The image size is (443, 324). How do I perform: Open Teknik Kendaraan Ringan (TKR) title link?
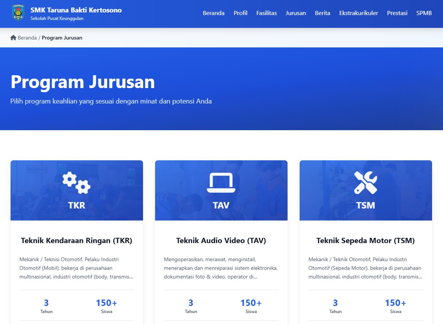click(77, 240)
